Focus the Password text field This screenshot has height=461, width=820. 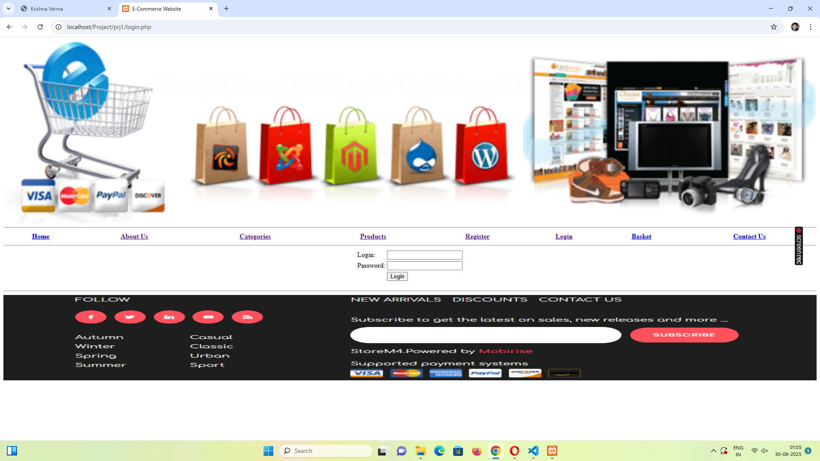[425, 266]
